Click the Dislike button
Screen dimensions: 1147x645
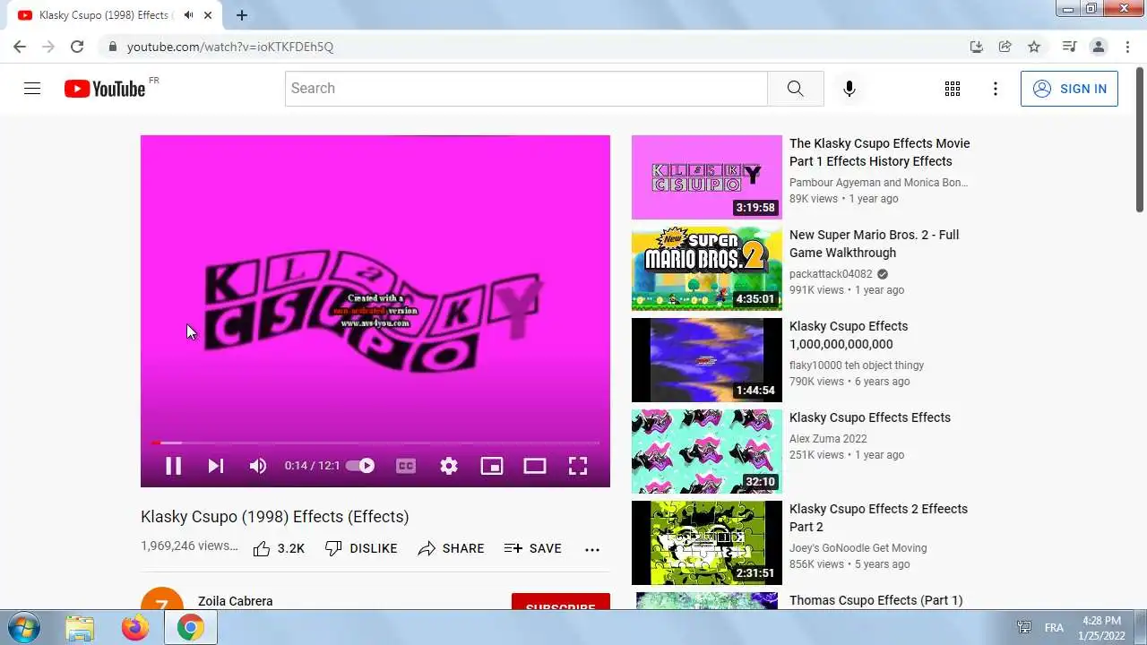361,548
